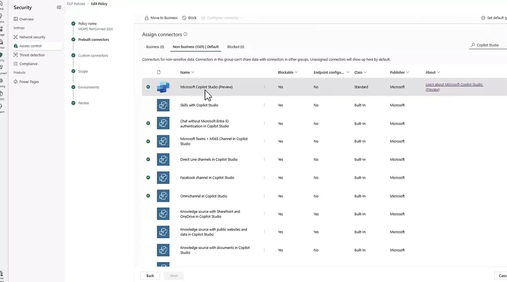The height and width of the screenshot is (282, 507).
Task: Deselect Direct Line channels row checkmark
Action: (x=148, y=159)
